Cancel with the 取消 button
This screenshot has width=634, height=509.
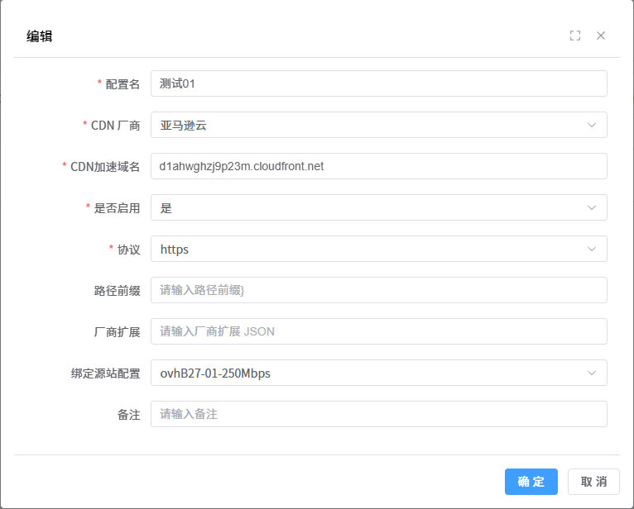tap(593, 482)
